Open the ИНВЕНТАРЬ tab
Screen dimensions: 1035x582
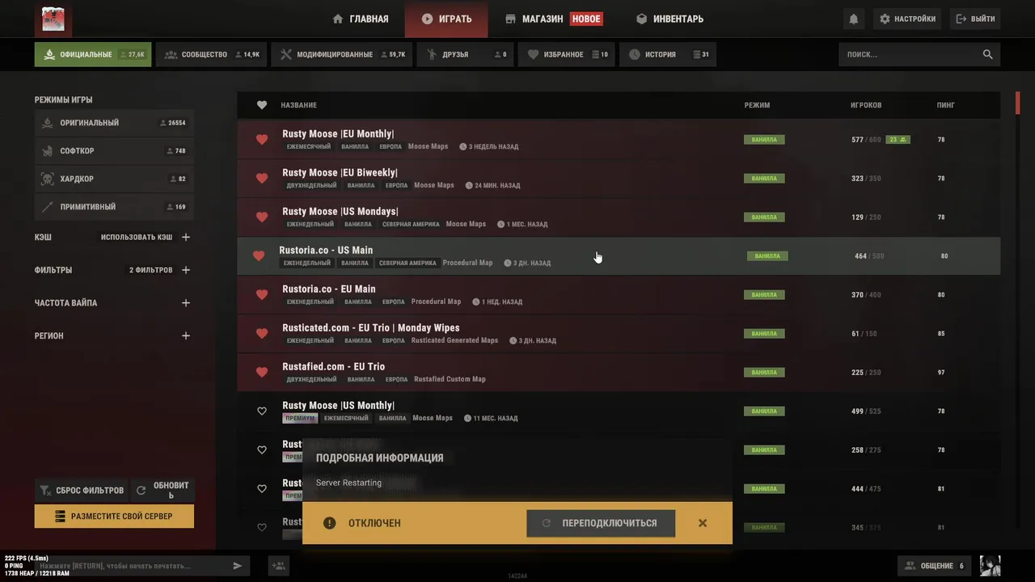pos(670,19)
